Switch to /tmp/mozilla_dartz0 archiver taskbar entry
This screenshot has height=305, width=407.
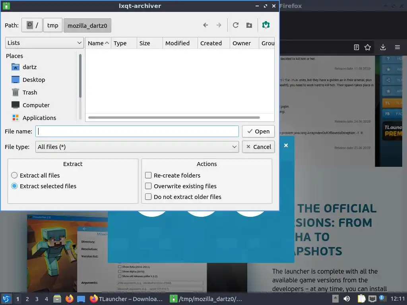[x=206, y=299]
